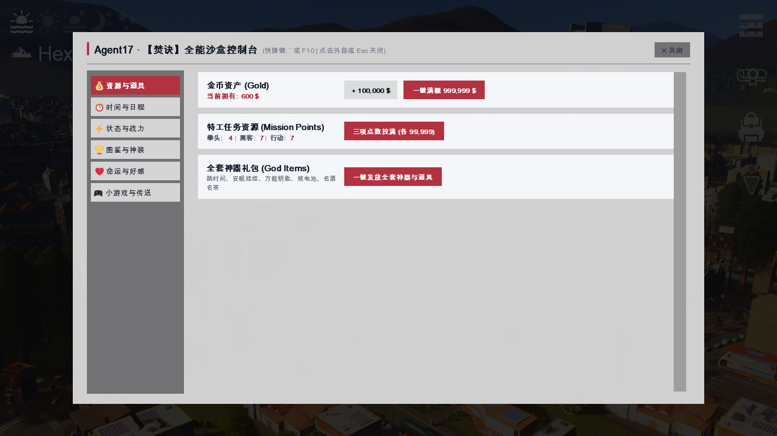Click the Agent17 console title
This screenshot has height=436, width=777.
pos(176,50)
